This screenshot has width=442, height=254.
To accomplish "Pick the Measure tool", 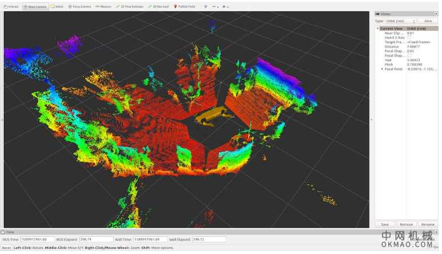I will coord(103,6).
